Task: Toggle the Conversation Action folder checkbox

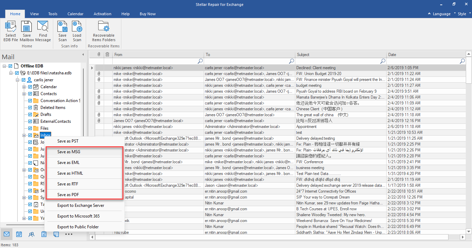Action: (x=30, y=101)
